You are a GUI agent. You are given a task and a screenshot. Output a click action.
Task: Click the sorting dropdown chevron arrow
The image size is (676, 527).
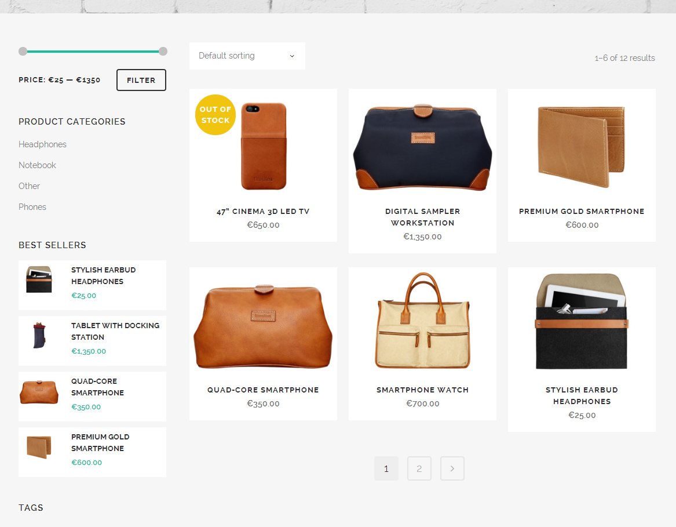292,56
